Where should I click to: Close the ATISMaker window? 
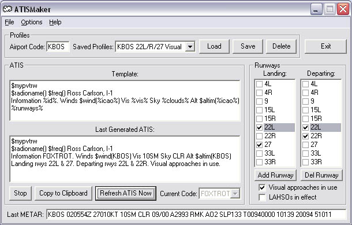[343, 9]
